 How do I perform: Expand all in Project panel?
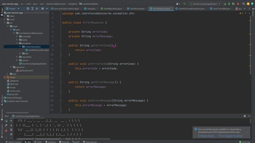[x=32, y=8]
